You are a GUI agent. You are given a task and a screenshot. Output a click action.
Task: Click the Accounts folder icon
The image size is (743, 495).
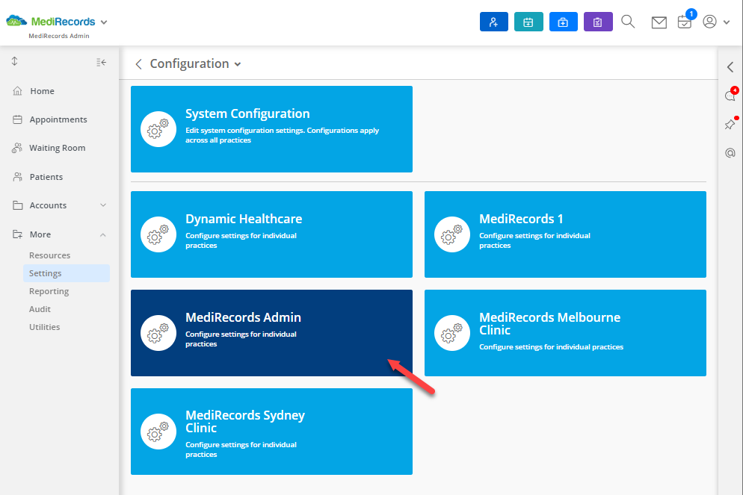pos(17,205)
